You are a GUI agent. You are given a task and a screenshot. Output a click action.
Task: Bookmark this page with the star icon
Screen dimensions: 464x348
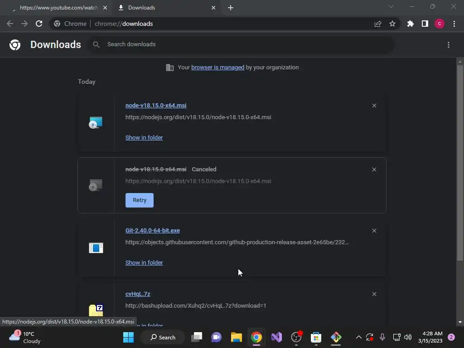pos(392,24)
